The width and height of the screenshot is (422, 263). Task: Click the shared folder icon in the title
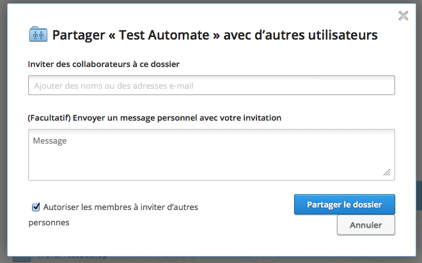click(x=38, y=34)
